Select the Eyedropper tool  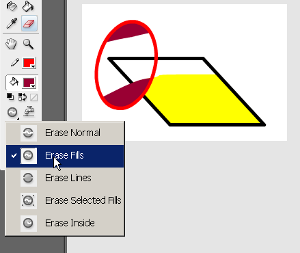pos(12,23)
